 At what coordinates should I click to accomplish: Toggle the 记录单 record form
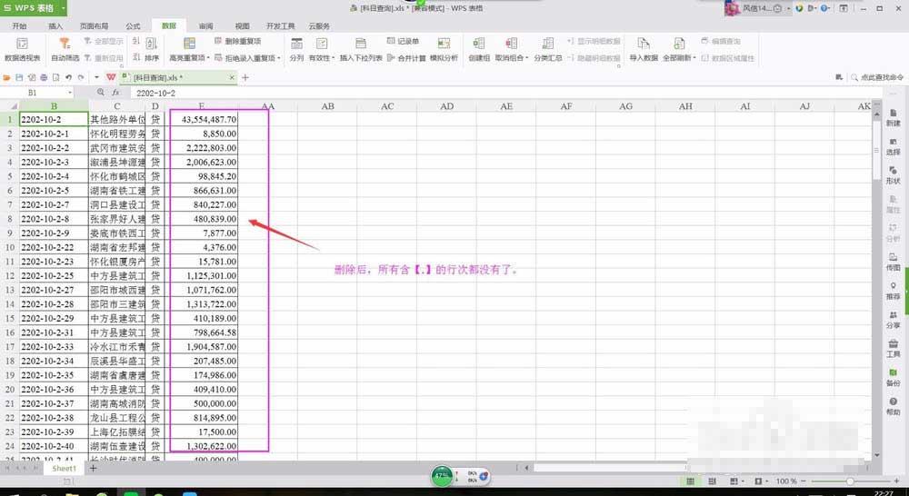coord(402,42)
